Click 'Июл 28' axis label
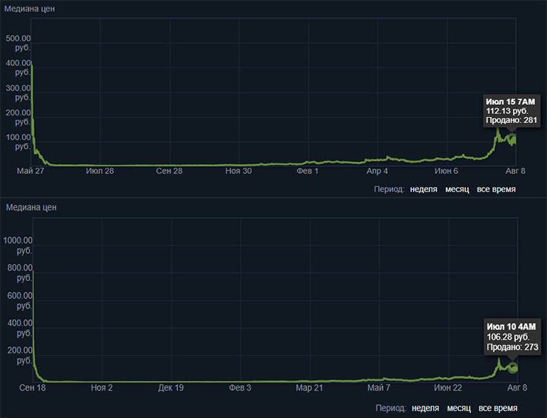This screenshot has width=547, height=418. pyautogui.click(x=100, y=171)
